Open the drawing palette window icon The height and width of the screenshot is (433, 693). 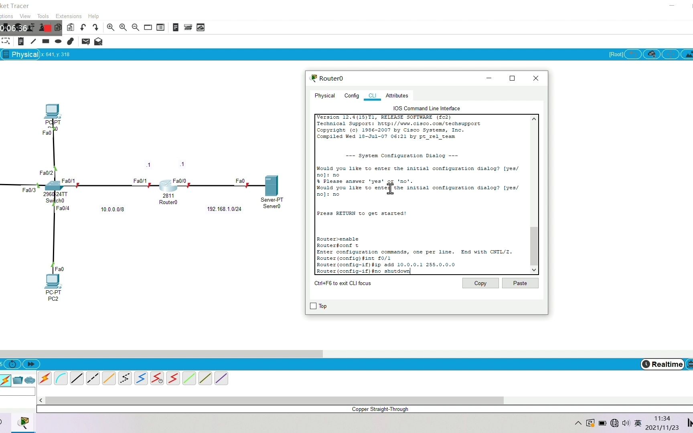[148, 27]
